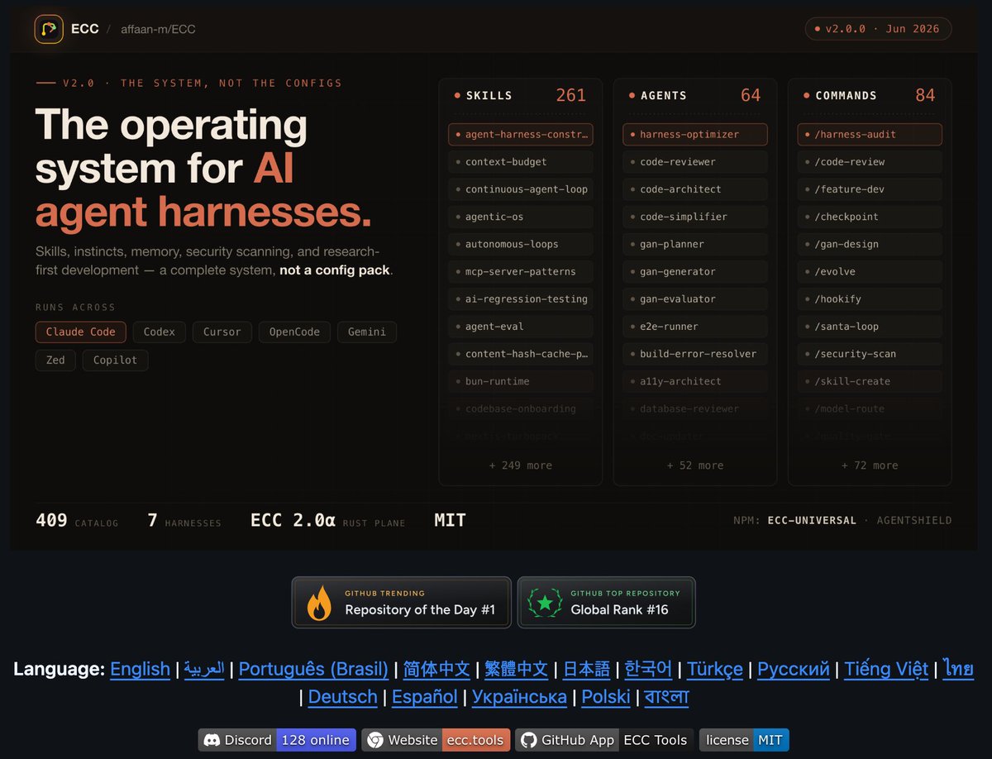Select the ai-regression-testing skill row
Screen dimensions: 992x759
pos(521,298)
